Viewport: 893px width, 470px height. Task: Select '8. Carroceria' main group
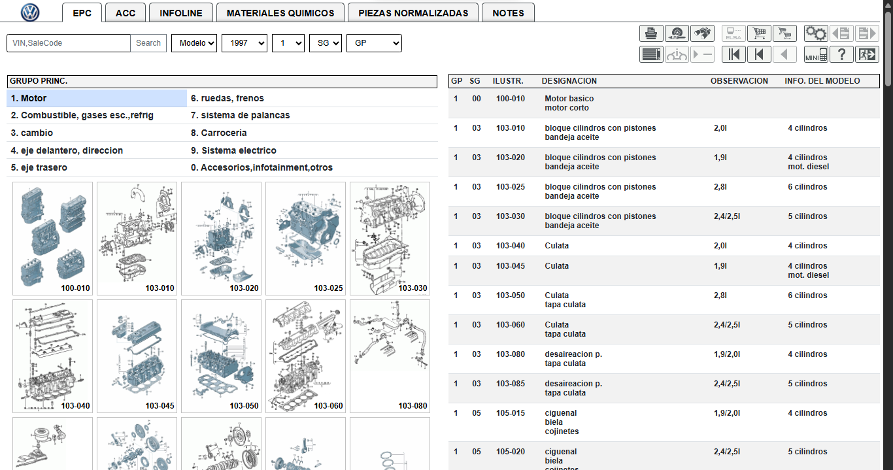[224, 133]
